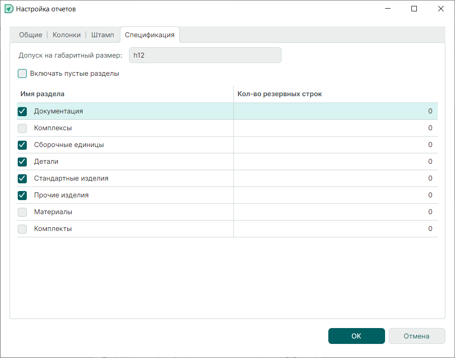Enable the Материалы section checkbox
Screen dimensions: 455x358
point(22,212)
